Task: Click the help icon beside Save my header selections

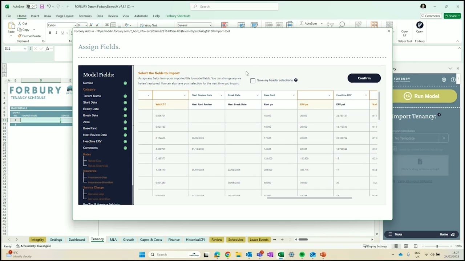Action: click(x=296, y=80)
